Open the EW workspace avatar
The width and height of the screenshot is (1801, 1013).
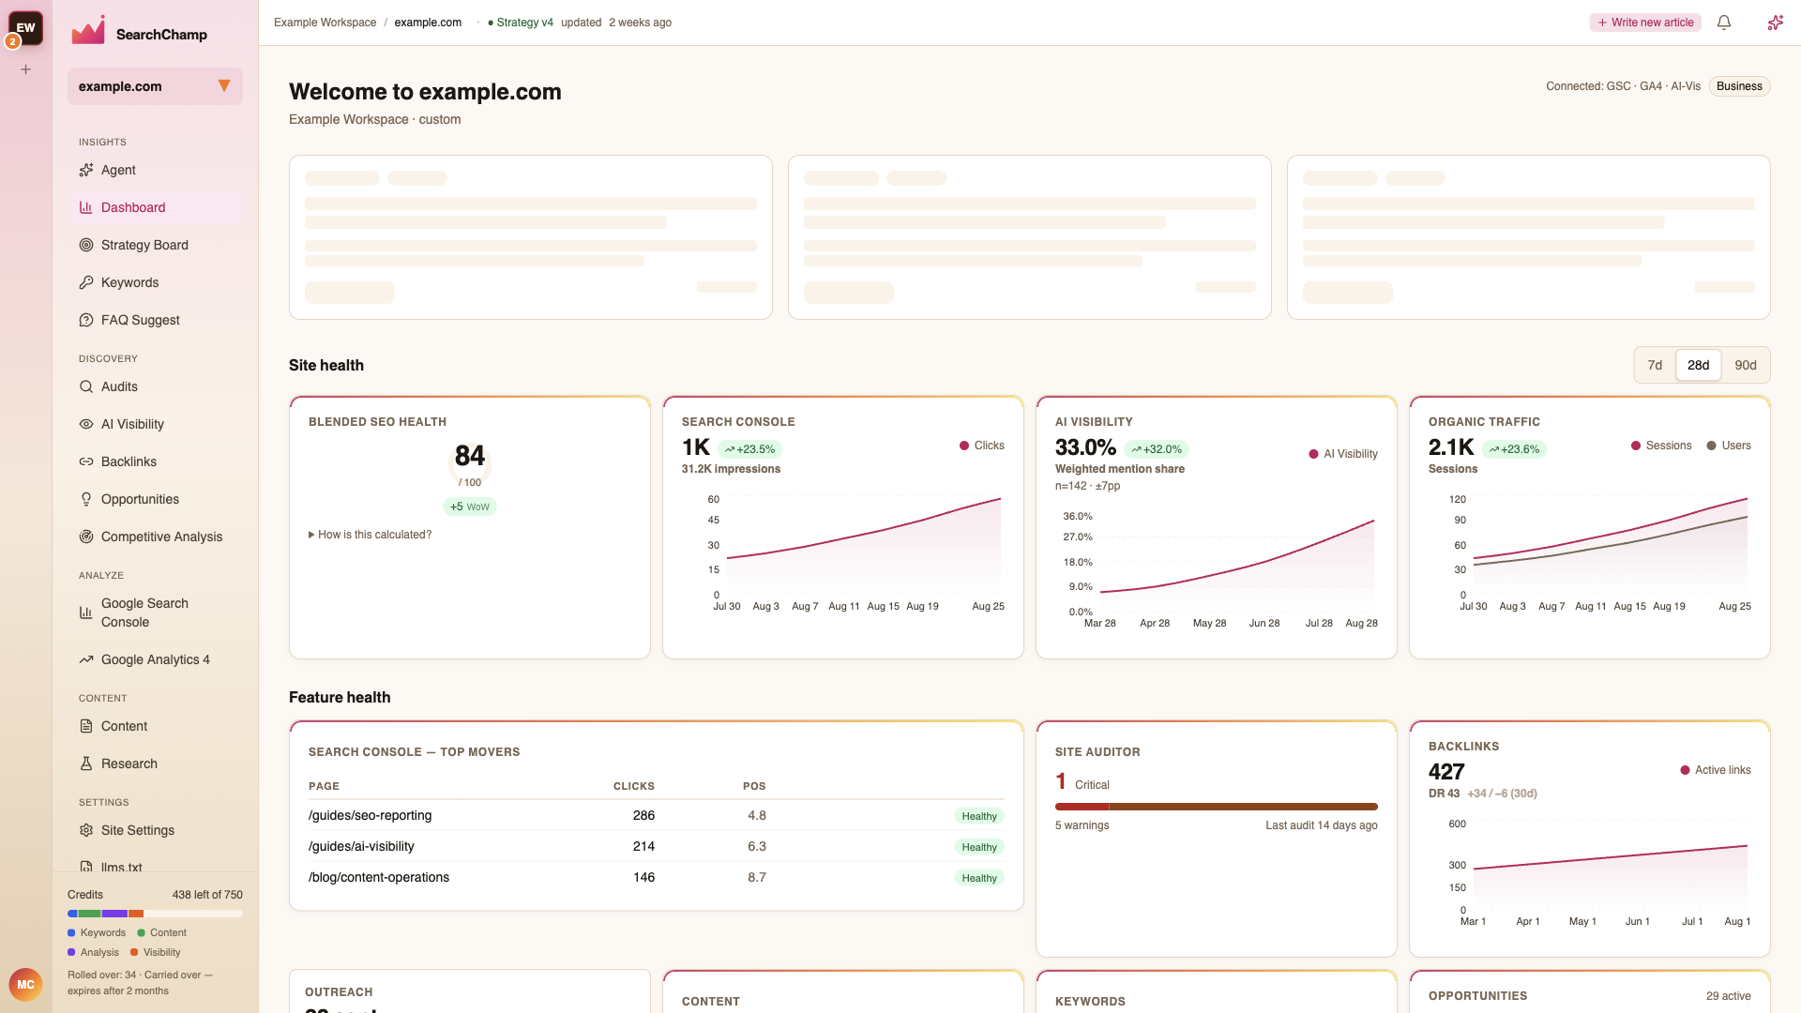[x=26, y=28]
